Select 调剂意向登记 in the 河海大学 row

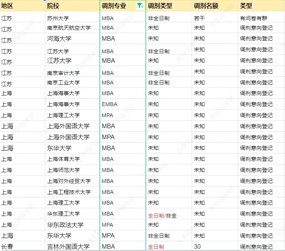point(256,38)
